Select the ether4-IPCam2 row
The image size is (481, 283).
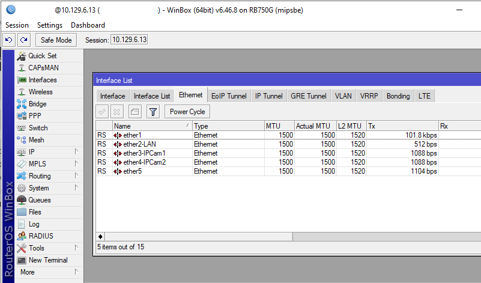(x=288, y=162)
